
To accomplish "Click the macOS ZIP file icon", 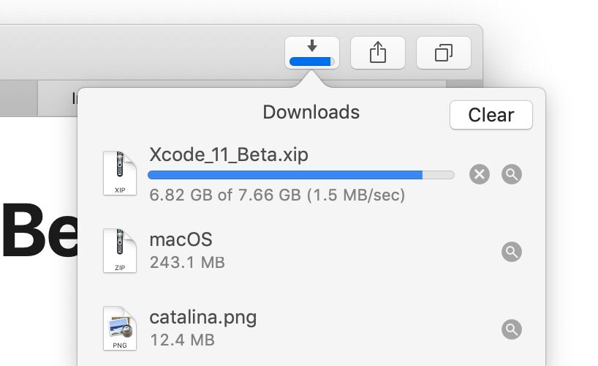I will (120, 250).
